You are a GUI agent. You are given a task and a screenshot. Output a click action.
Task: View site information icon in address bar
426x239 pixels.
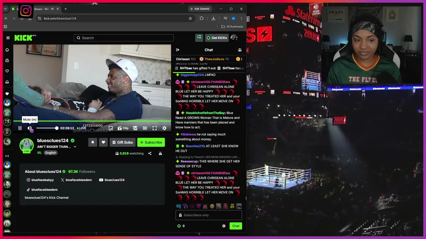(x=39, y=18)
